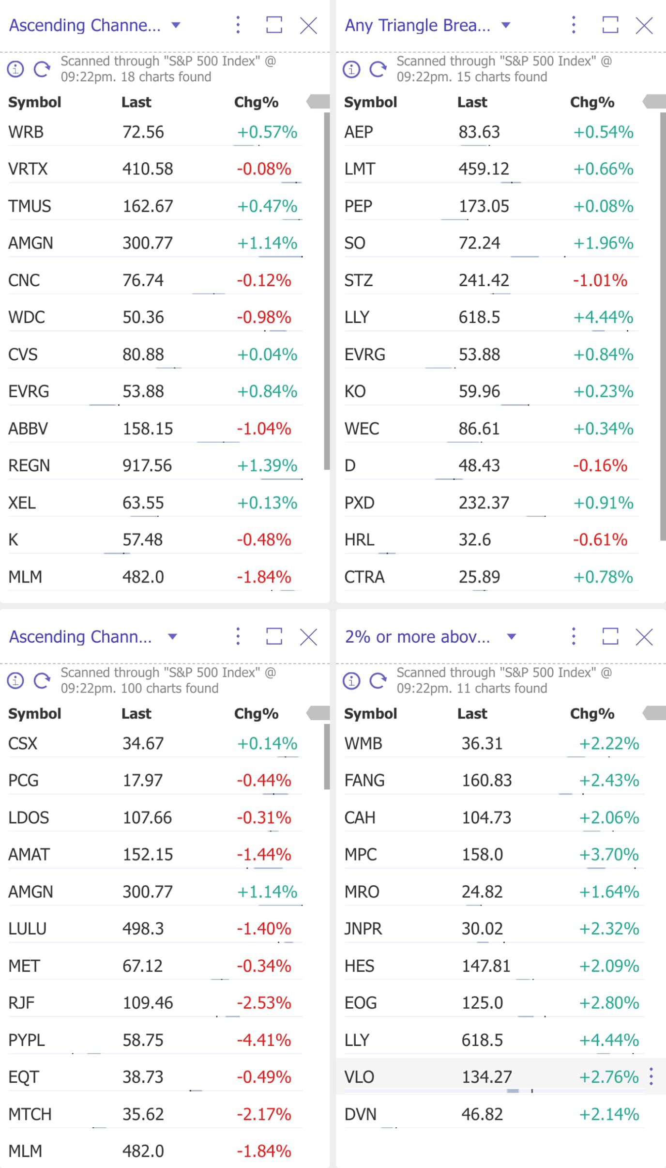This screenshot has height=1168, width=666.
Task: Open the three-dot menu on Ascending Channel panel
Action: click(238, 26)
